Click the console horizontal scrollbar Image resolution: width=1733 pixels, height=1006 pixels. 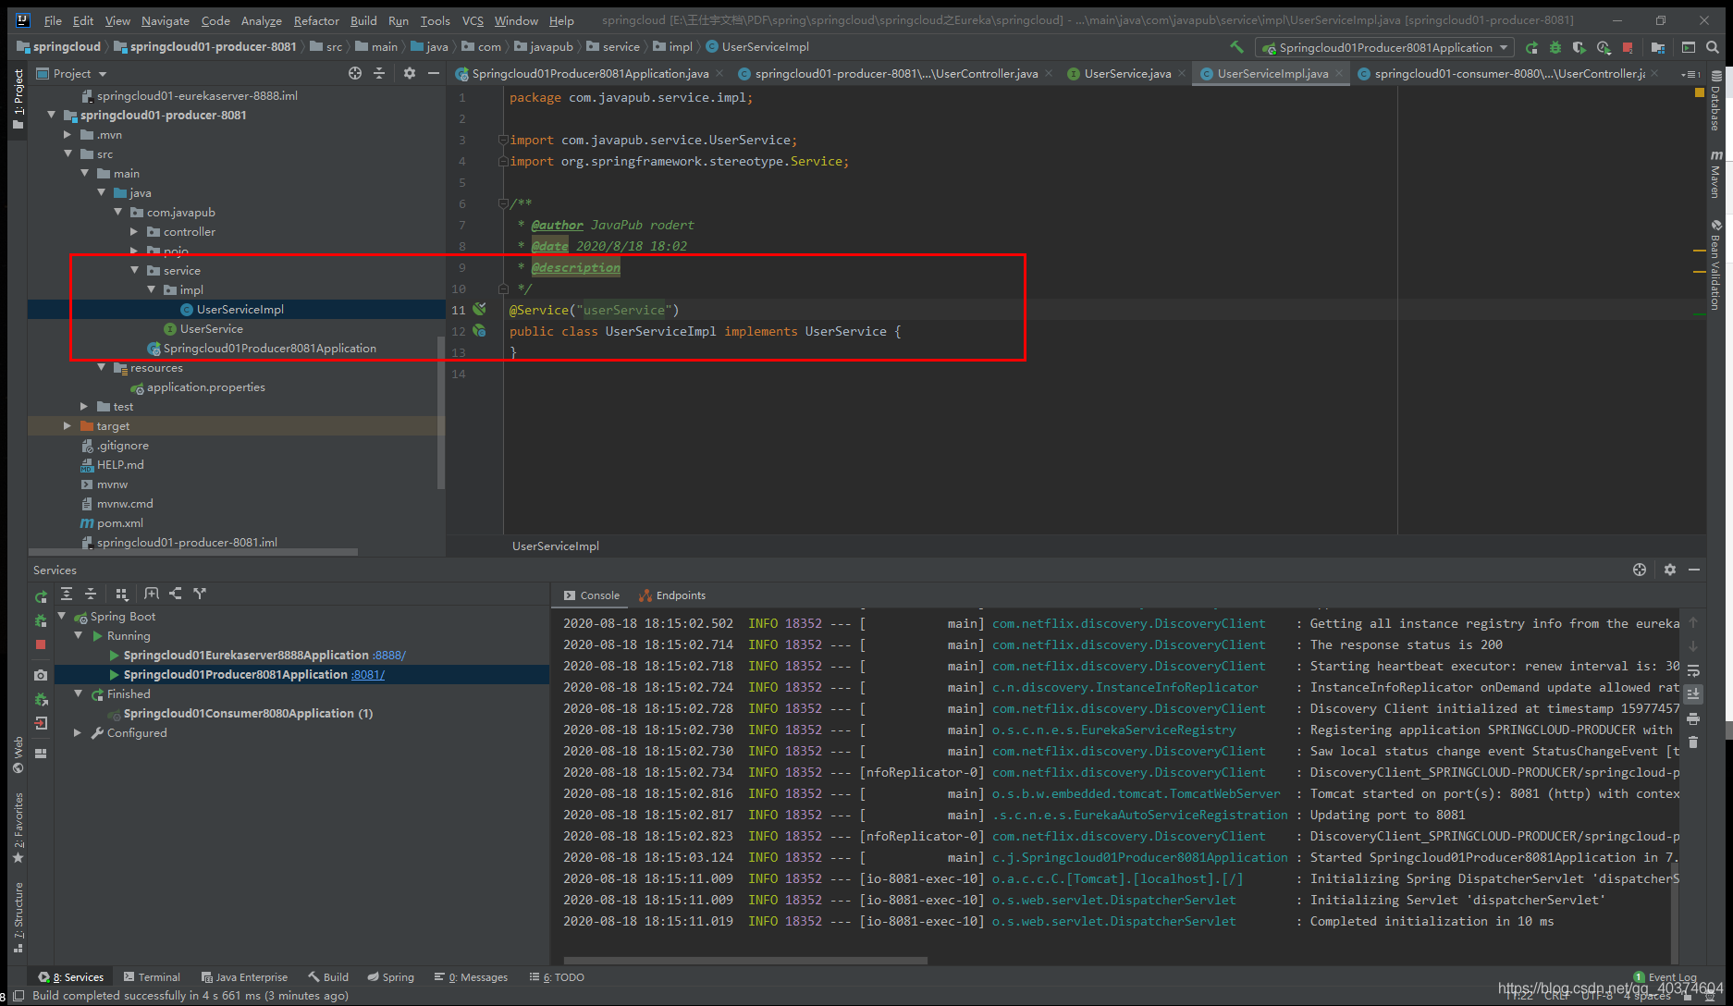pyautogui.click(x=745, y=960)
